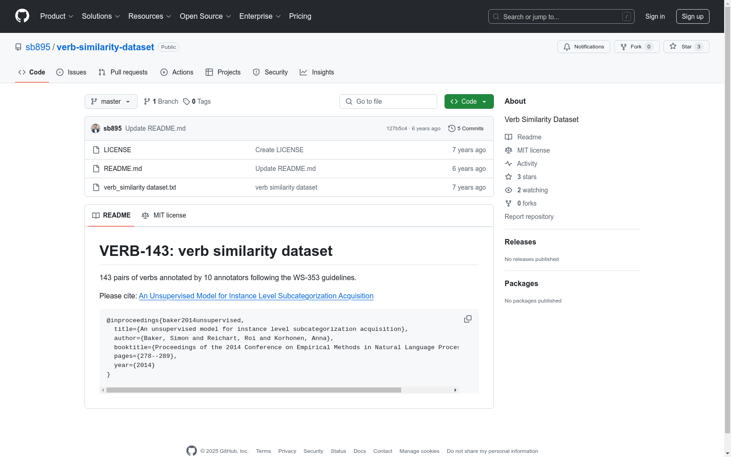Open the Pull requests tab
Viewport: 731px width, 457px height.
pos(123,72)
